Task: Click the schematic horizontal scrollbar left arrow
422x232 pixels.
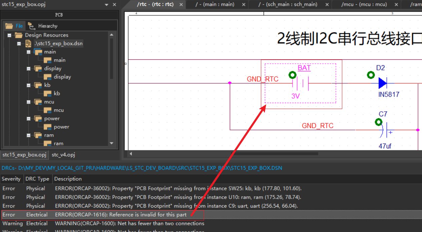Action: (131, 154)
